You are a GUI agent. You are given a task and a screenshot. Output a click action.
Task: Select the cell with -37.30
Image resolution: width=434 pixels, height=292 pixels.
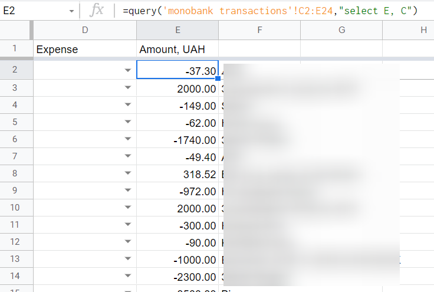(177, 70)
